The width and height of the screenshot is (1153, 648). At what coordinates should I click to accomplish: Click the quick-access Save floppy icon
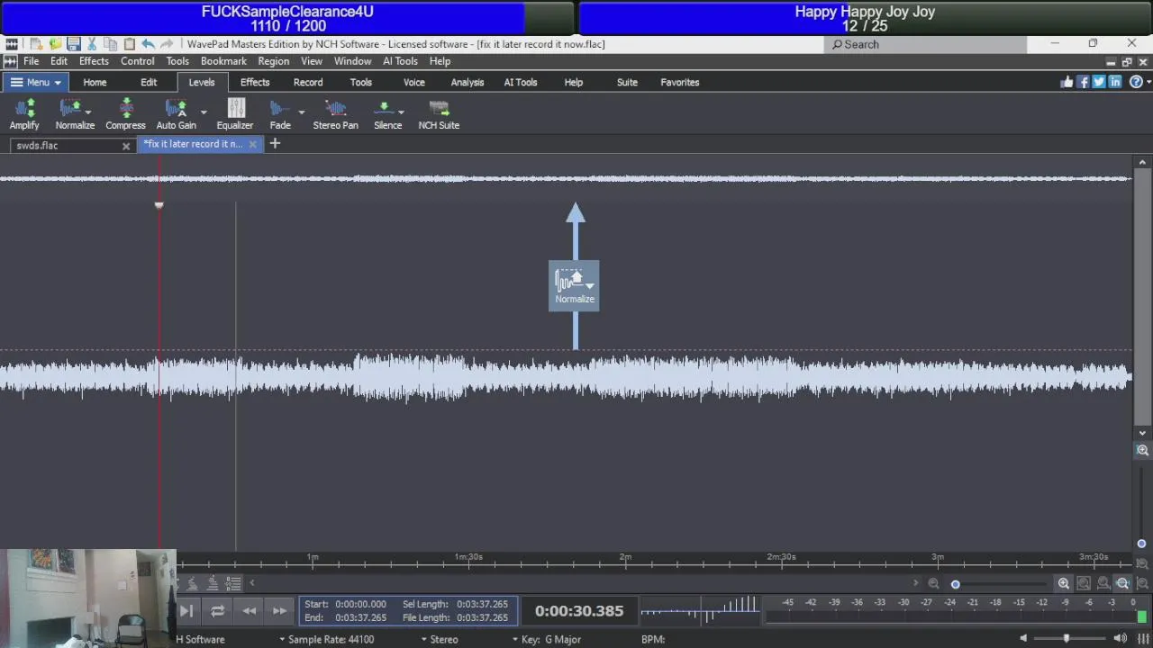[x=74, y=44]
